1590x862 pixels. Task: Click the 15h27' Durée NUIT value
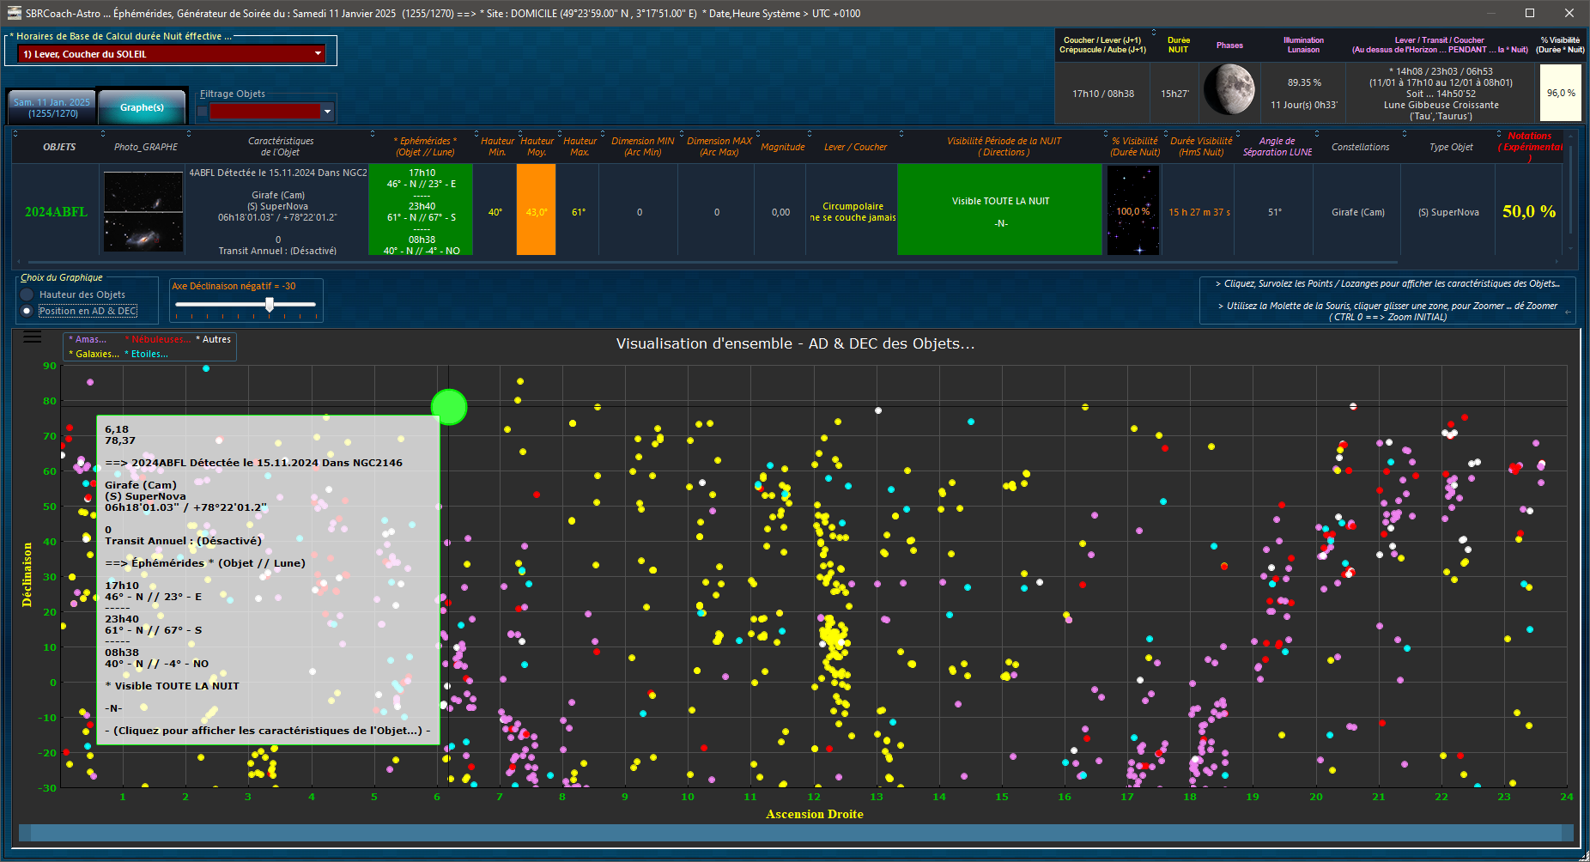coord(1174,94)
